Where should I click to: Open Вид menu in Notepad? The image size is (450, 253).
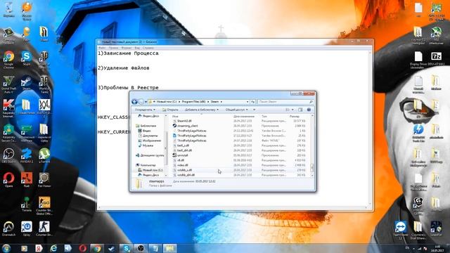point(137,48)
